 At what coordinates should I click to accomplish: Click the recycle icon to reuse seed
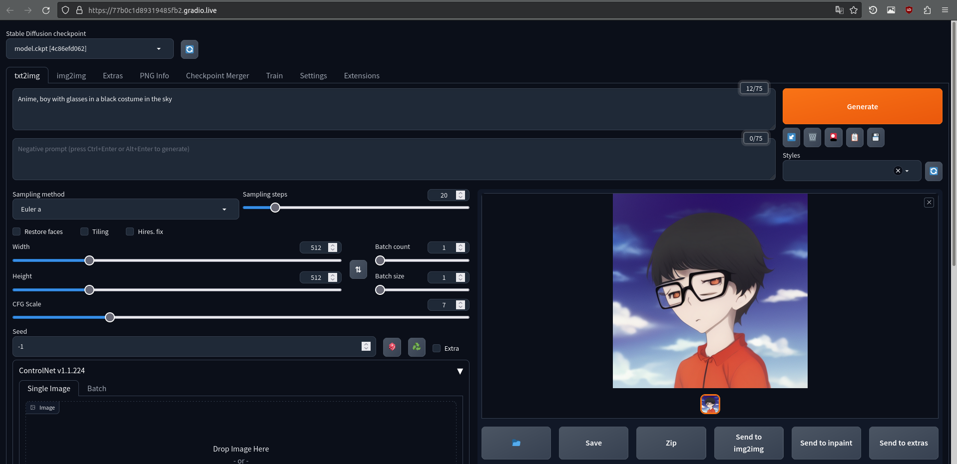[416, 347]
